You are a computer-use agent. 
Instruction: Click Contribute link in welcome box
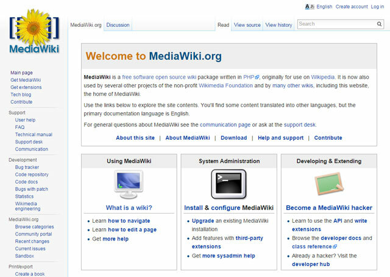click(x=328, y=138)
